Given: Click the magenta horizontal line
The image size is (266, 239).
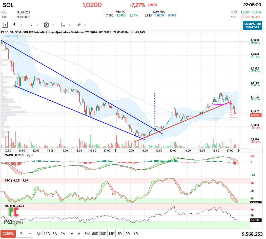Looking at the screenshot, I should tap(221, 104).
